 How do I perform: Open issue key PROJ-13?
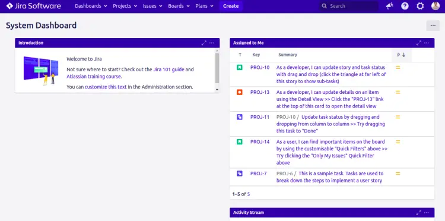[260, 92]
